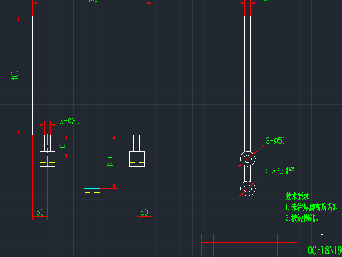Click the 技术要求 heading text
This screenshot has width=342, height=257.
point(297,196)
